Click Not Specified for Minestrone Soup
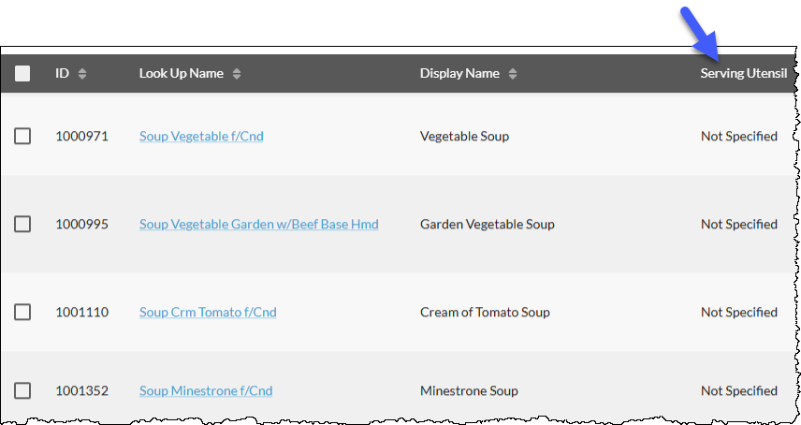801x425 pixels. 739,390
